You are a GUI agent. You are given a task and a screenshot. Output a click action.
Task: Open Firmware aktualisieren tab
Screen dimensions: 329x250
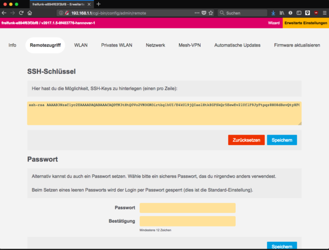(297, 45)
